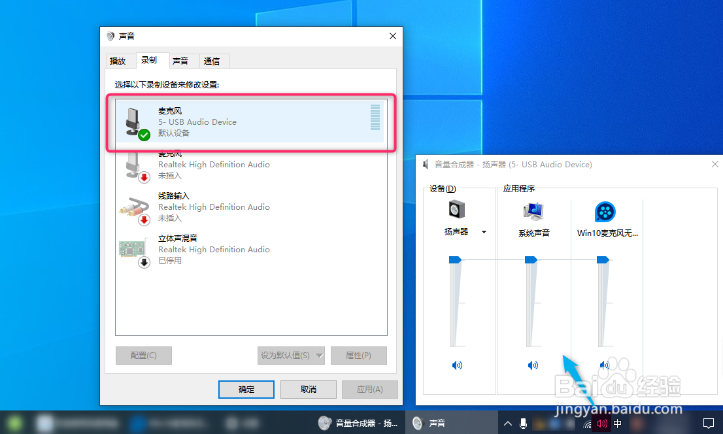Viewport: 723px width, 434px height.
Task: Open the 设为默认值 dropdown arrow
Action: pyautogui.click(x=319, y=355)
